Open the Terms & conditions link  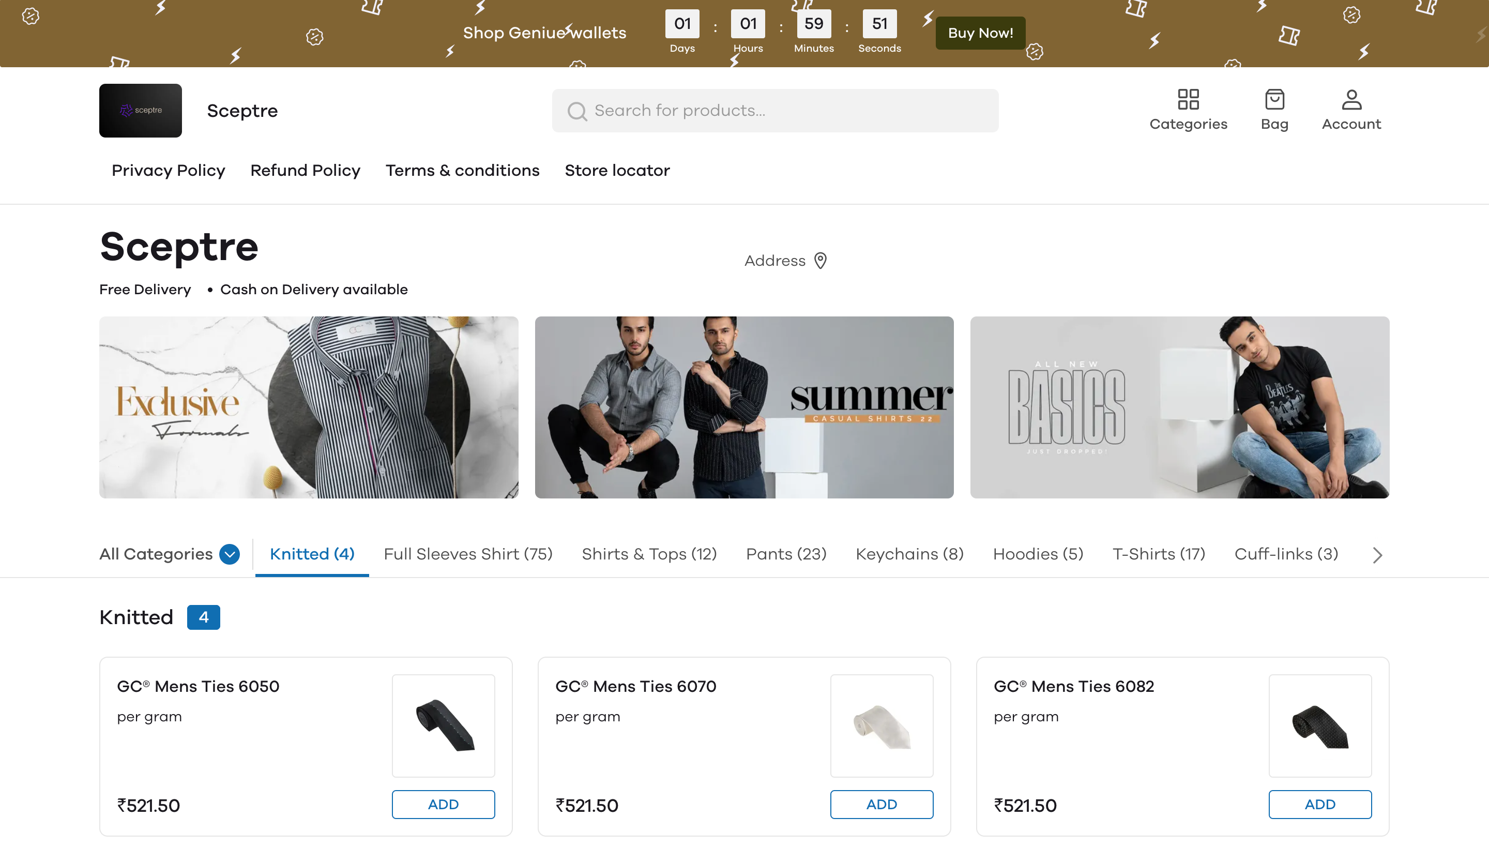pyautogui.click(x=462, y=171)
